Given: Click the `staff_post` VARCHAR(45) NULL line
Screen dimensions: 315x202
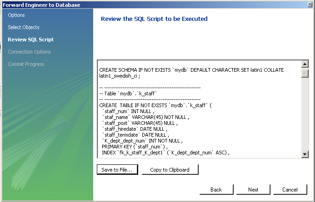Looking at the screenshot, I should pyautogui.click(x=140, y=123).
